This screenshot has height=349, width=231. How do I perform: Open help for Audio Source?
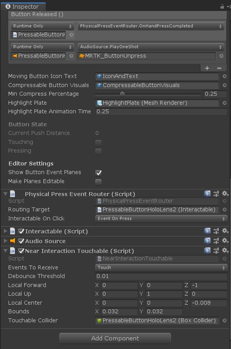pyautogui.click(x=207, y=241)
